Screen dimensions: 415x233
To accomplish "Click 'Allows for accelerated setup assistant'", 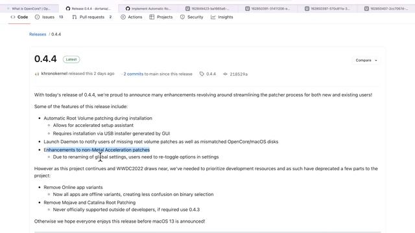I will click(93, 125).
